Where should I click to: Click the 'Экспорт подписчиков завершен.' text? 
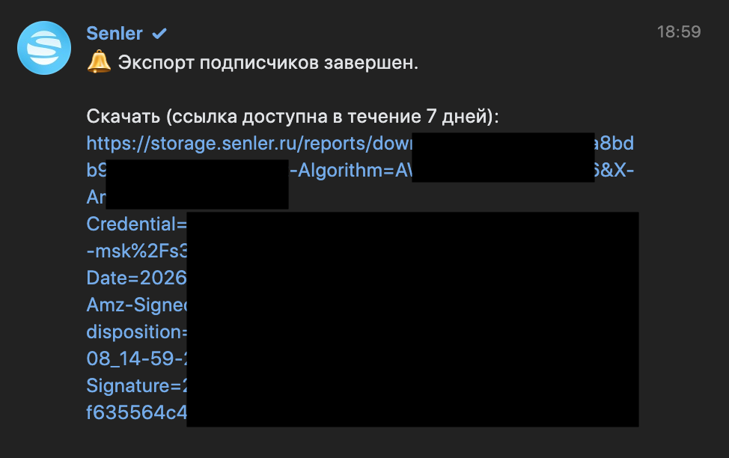click(268, 62)
